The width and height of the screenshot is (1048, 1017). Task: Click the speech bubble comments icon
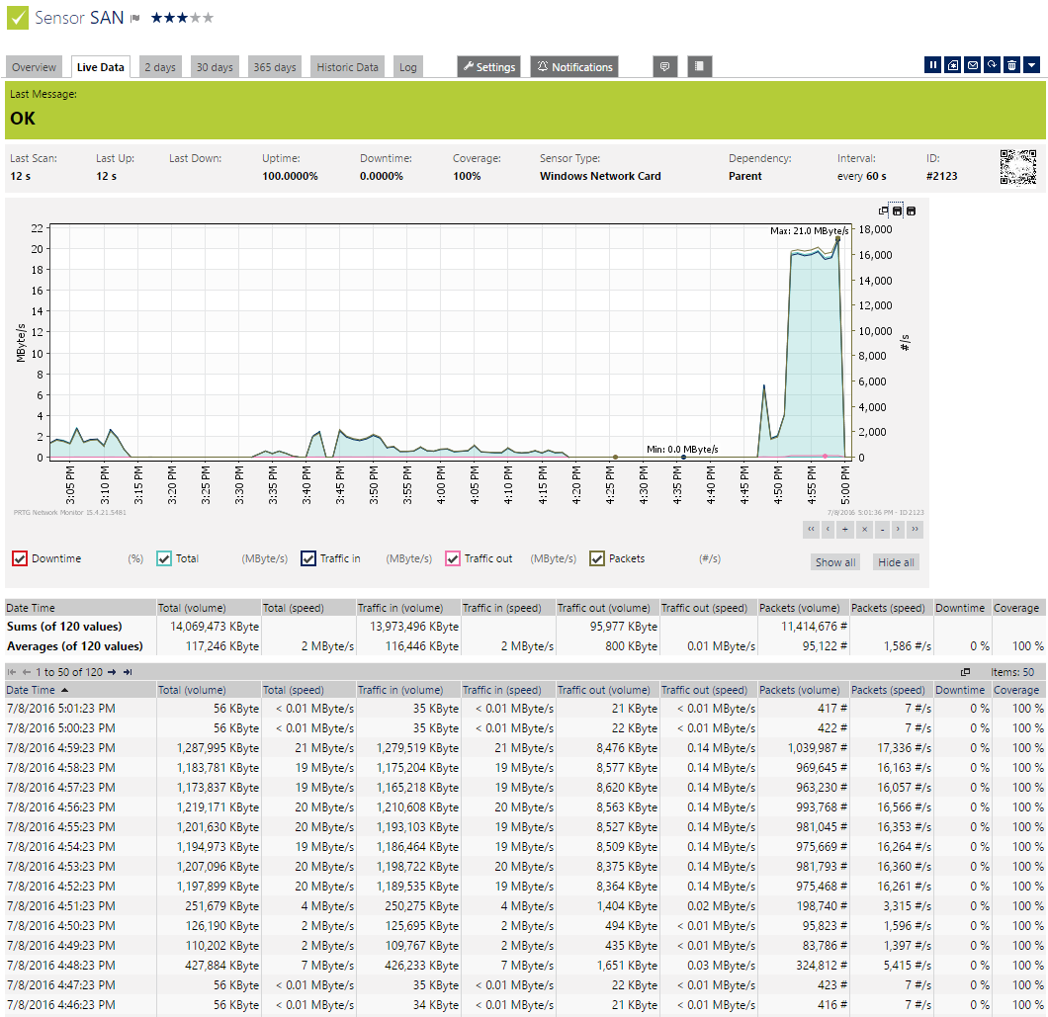(x=665, y=66)
